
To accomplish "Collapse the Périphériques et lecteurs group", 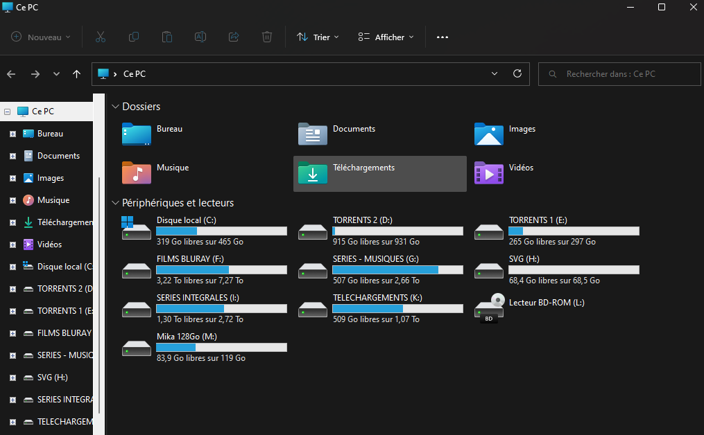I will tap(115, 203).
